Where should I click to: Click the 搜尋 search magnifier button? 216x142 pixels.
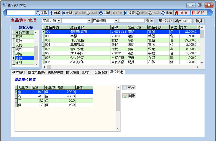point(41,13)
